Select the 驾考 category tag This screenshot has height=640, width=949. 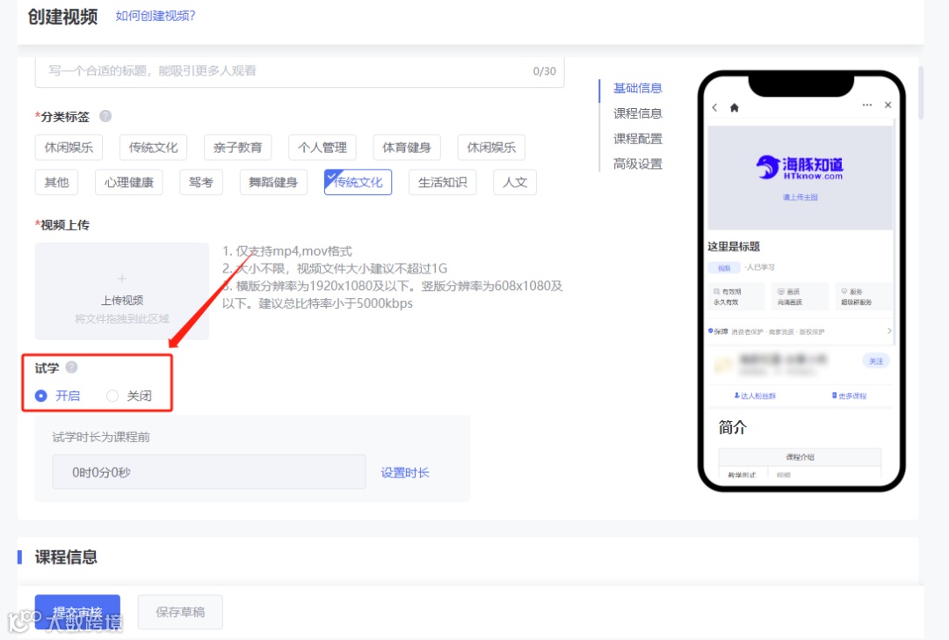(201, 182)
